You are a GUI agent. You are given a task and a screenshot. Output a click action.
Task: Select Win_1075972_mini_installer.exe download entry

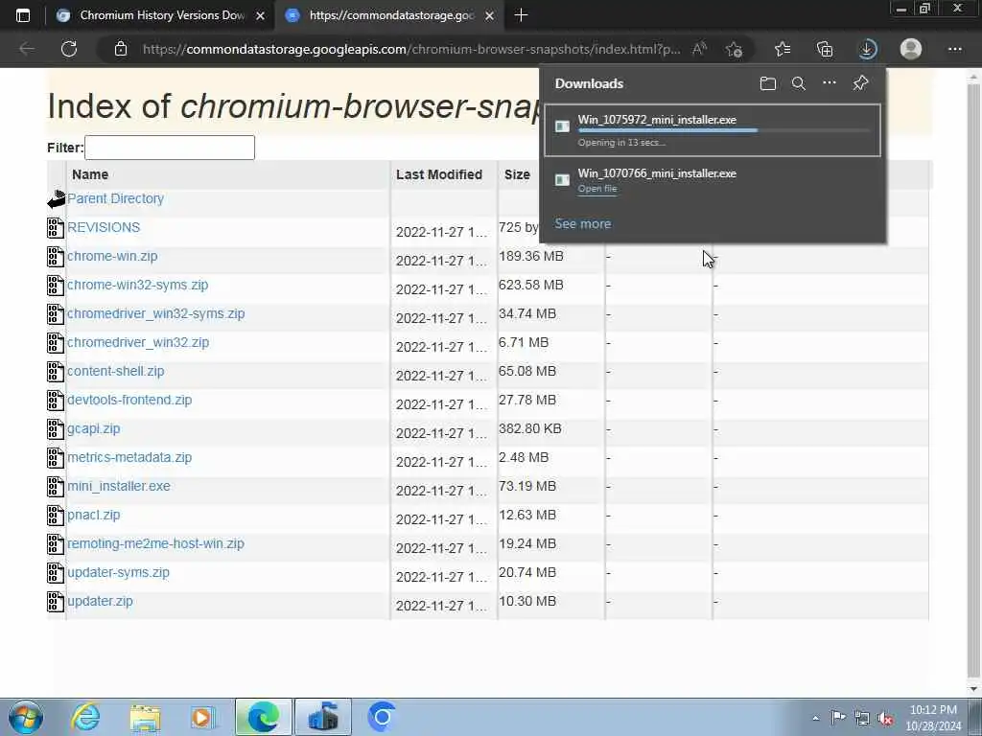coord(713,130)
